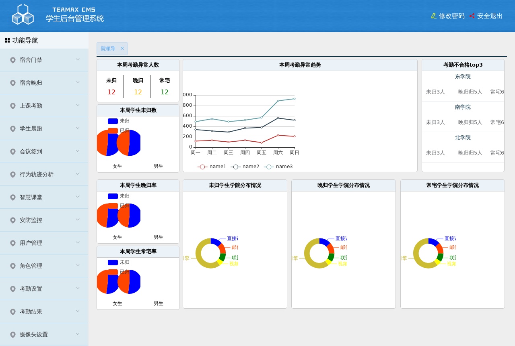Expand the 会议签到 menu chevron
515x346 pixels.
[78, 151]
